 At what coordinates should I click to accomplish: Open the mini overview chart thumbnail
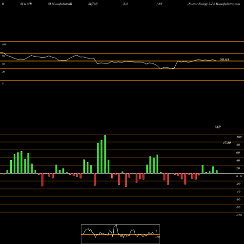tap(121, 234)
